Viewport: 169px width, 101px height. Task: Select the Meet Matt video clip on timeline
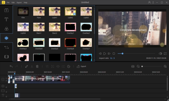(42, 80)
